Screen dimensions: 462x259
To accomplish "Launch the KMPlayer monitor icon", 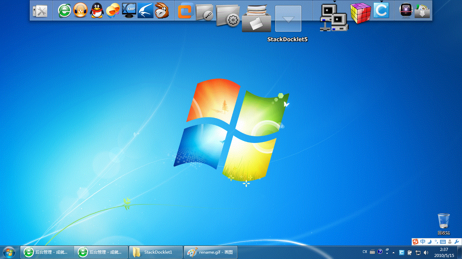I will click(129, 10).
